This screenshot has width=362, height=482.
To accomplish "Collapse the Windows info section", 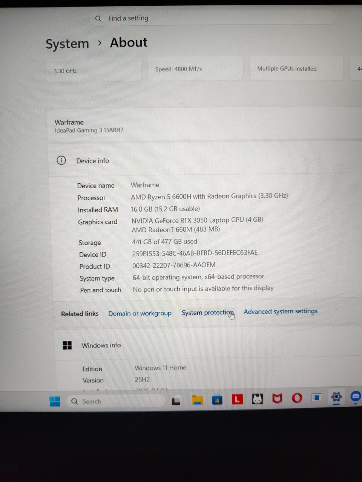I will 209,344.
